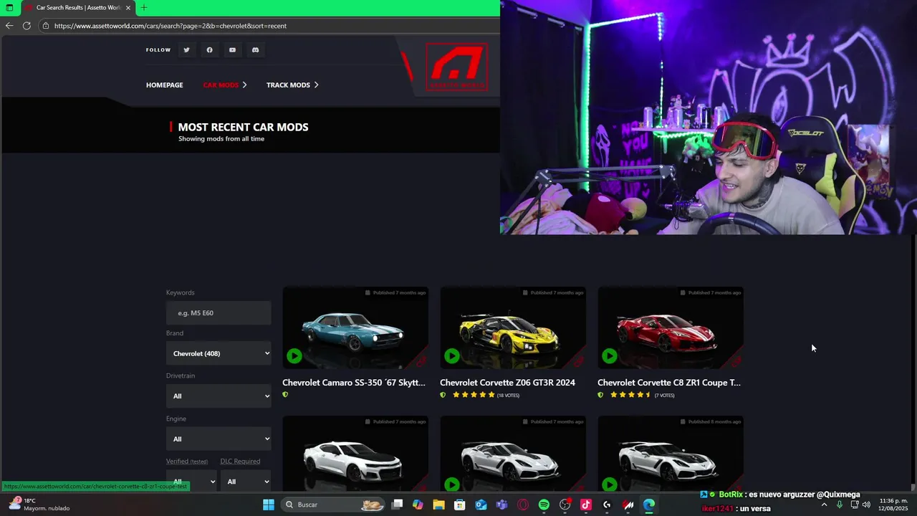Open the weather widget showing 18°C
Screen dimensions: 917x516
click(x=39, y=505)
